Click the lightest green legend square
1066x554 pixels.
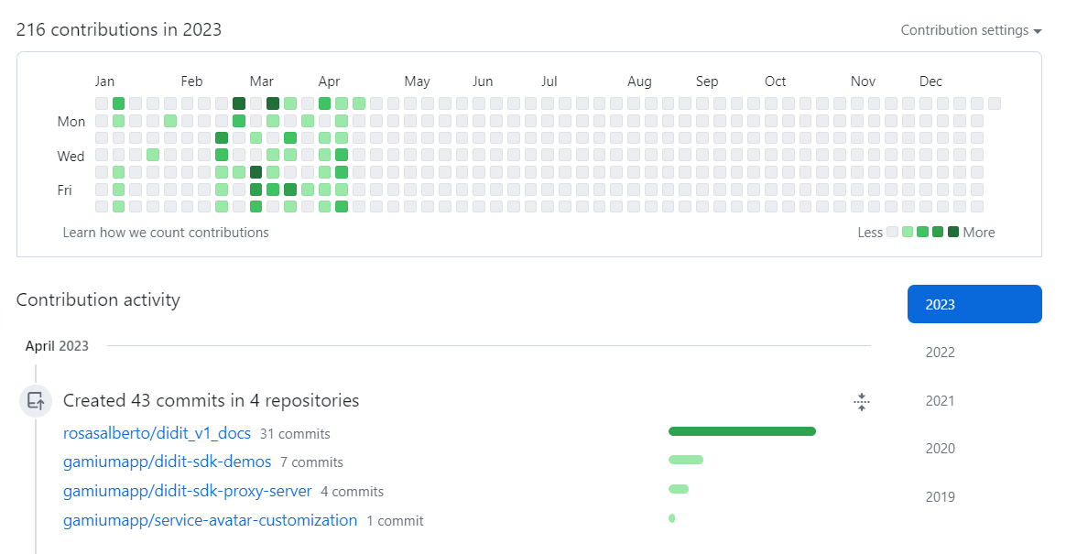(x=908, y=232)
